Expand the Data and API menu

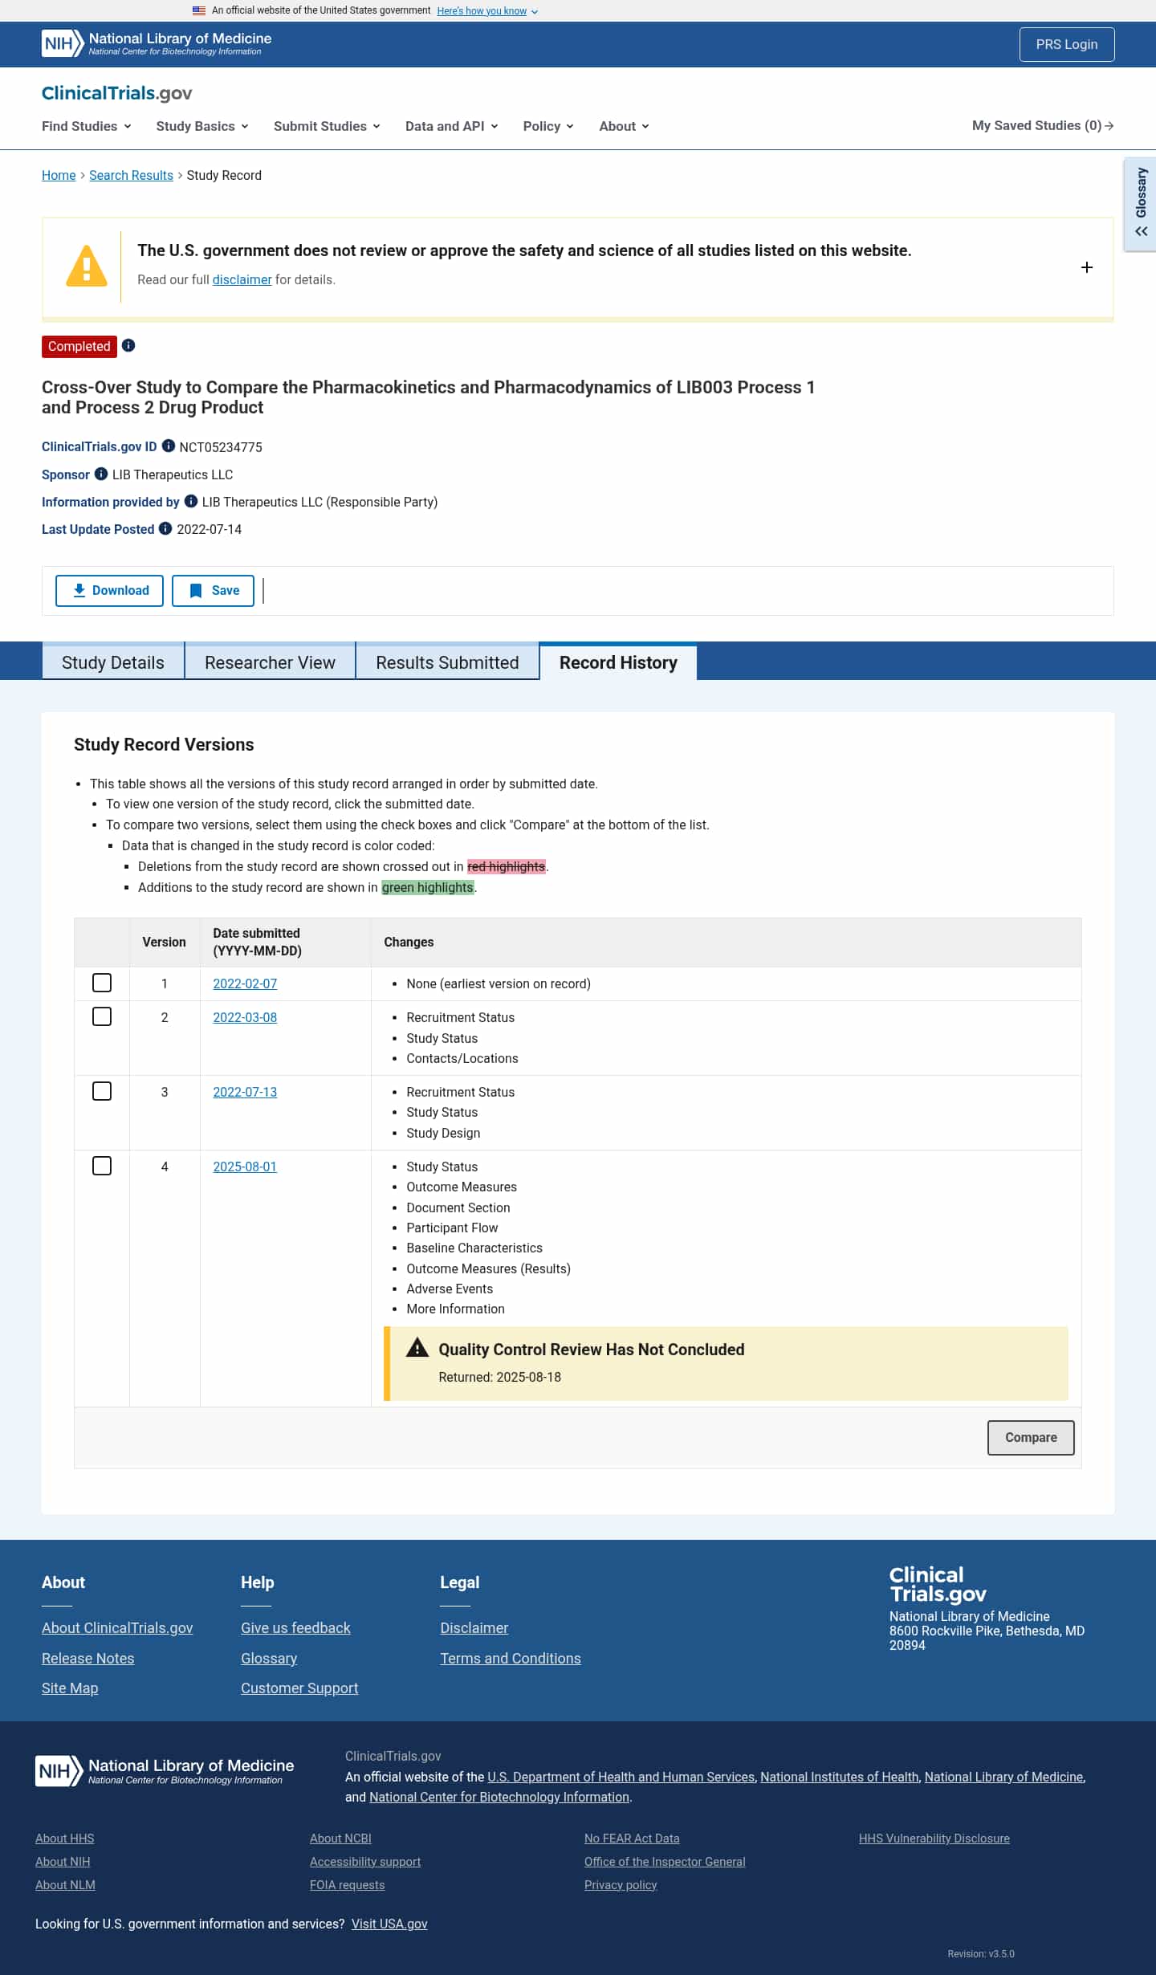tap(452, 126)
